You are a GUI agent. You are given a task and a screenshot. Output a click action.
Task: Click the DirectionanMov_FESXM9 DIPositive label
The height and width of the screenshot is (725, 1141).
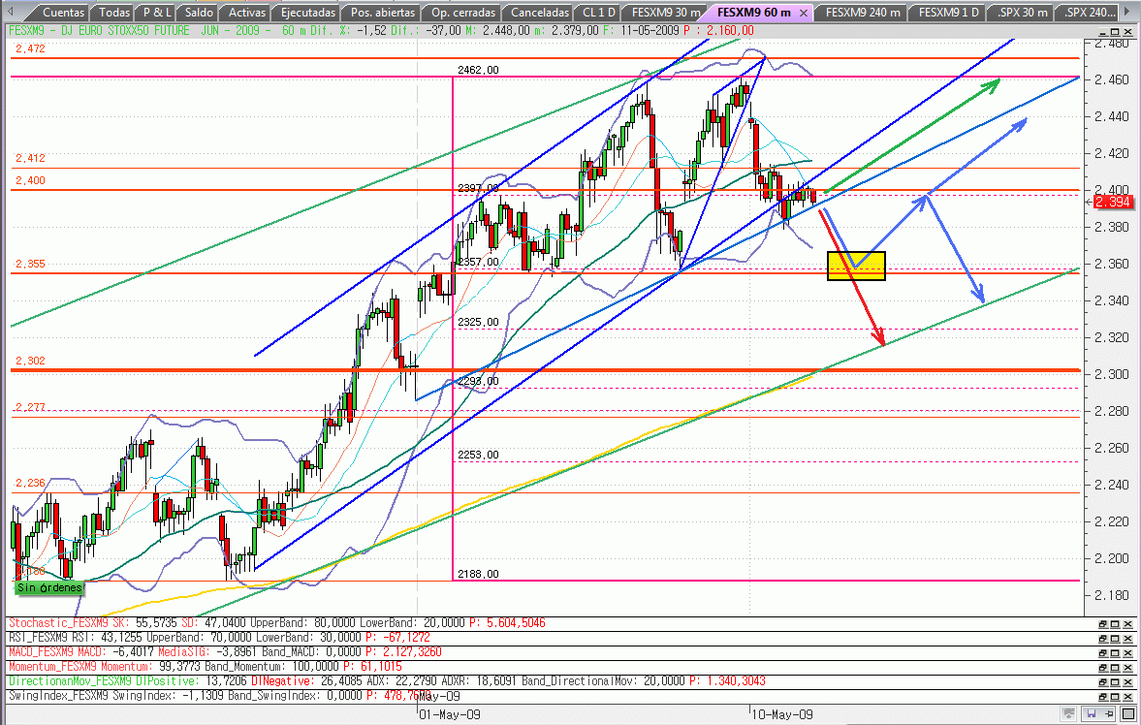103,681
